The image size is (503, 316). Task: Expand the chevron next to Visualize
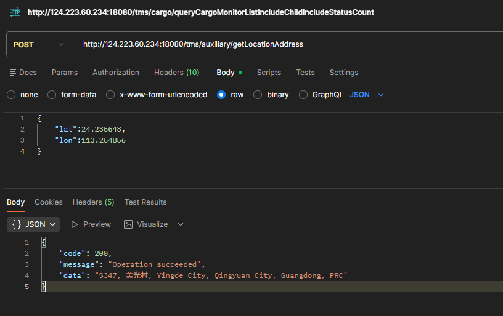[x=181, y=224]
